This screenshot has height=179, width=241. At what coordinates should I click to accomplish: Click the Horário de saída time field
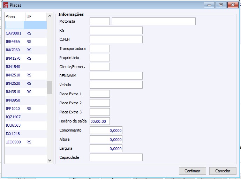tap(100, 121)
